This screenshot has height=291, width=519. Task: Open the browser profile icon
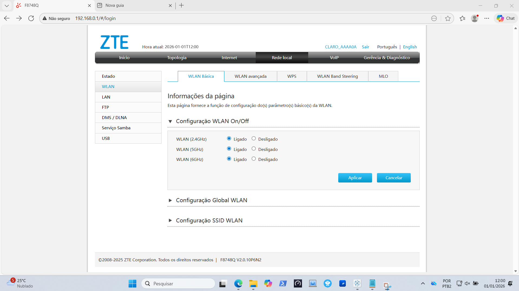(475, 18)
